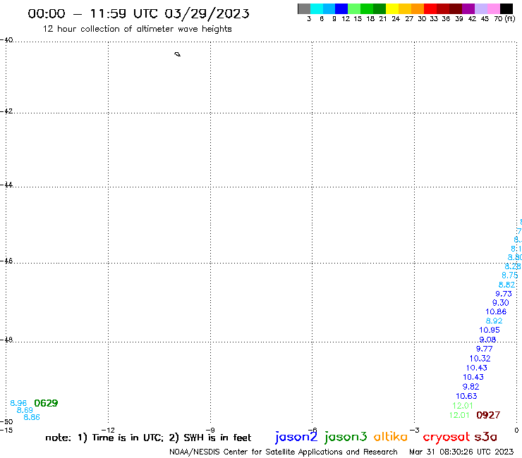Select the altika legend label
Image resolution: width=522 pixels, height=458 pixels.
(390, 437)
